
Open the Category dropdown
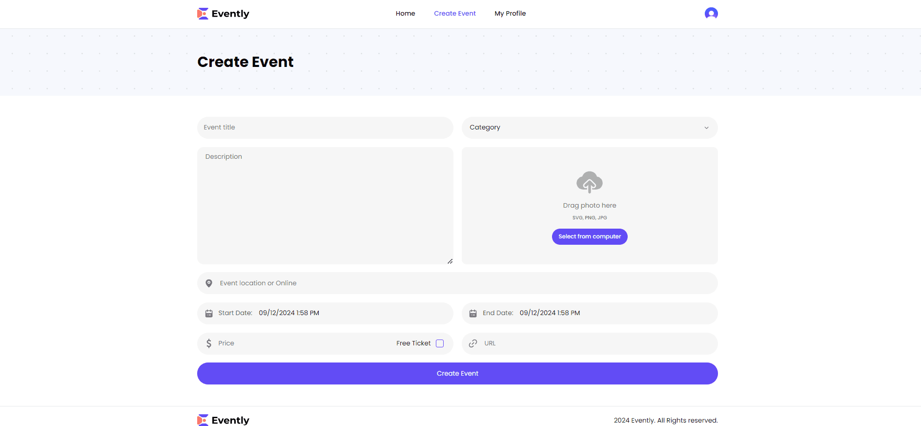[x=581, y=128]
